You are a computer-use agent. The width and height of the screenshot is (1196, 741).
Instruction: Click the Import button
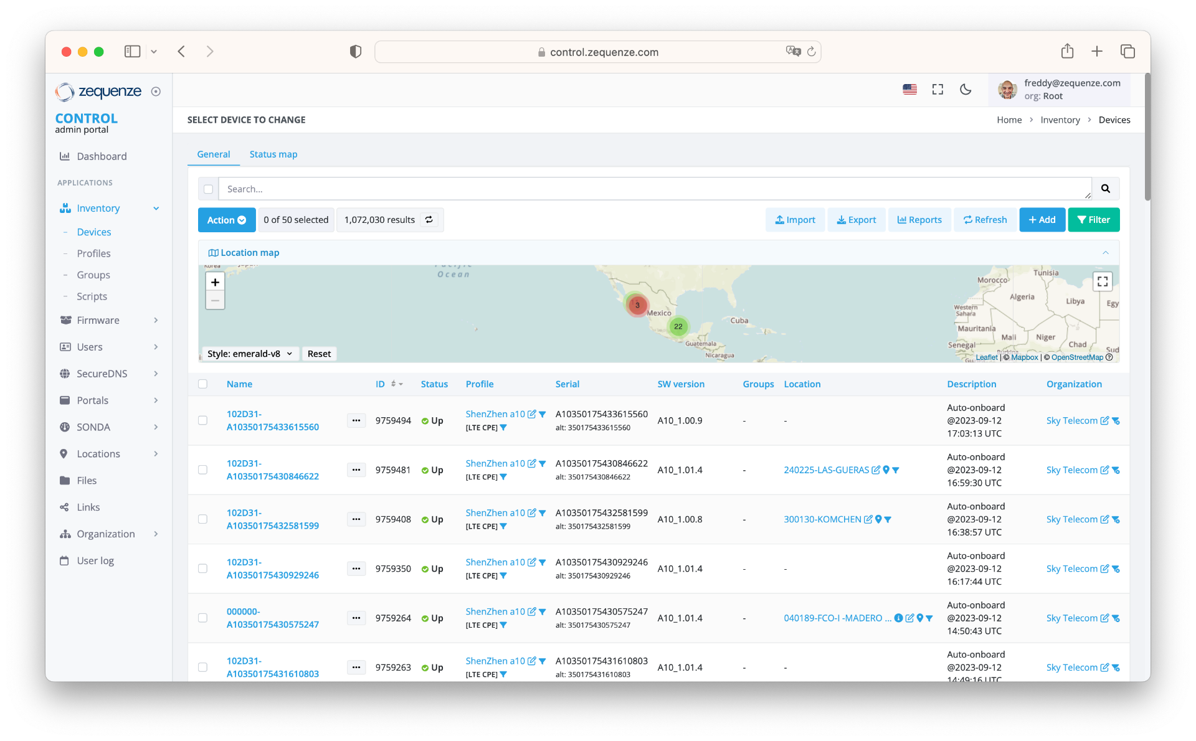tap(795, 220)
